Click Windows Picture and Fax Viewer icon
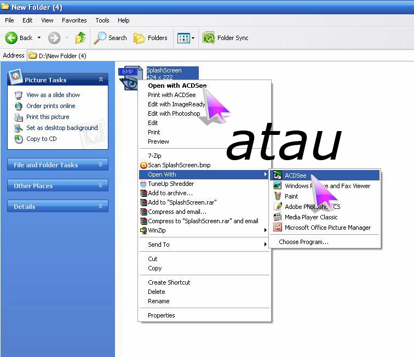This screenshot has width=414, height=357. point(278,186)
